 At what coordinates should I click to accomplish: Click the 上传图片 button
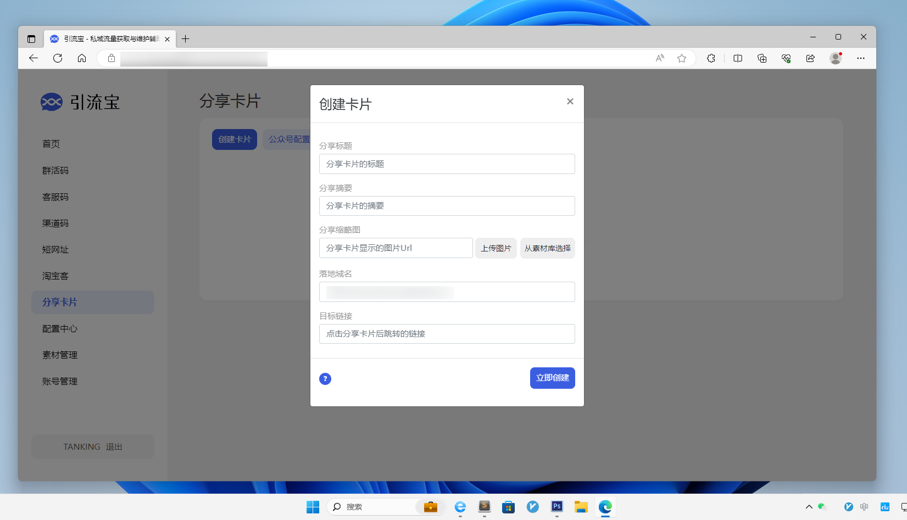tap(496, 248)
